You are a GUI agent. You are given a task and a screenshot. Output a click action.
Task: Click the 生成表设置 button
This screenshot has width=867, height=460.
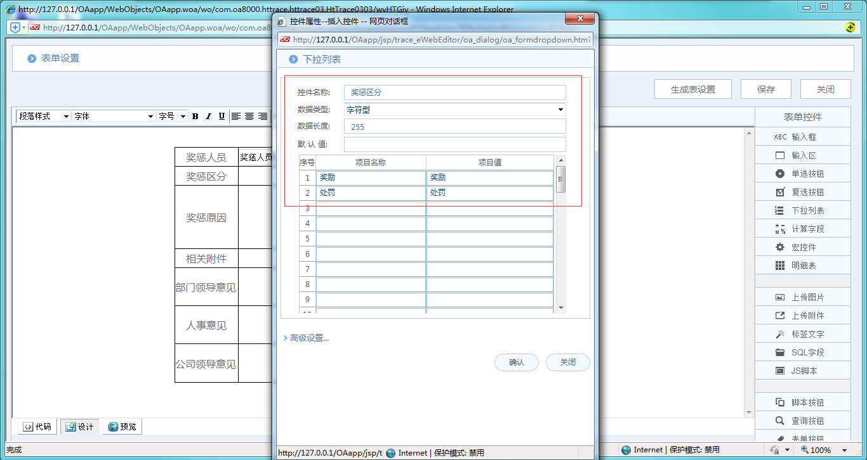[692, 89]
